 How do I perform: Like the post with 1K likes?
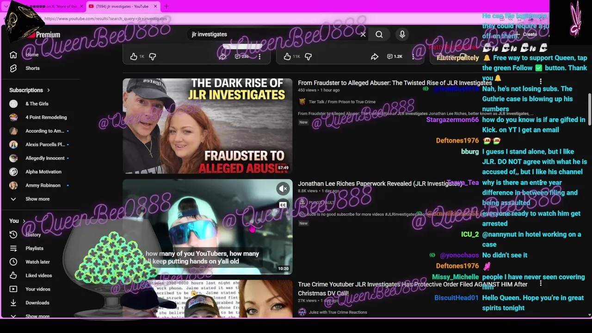tap(134, 56)
